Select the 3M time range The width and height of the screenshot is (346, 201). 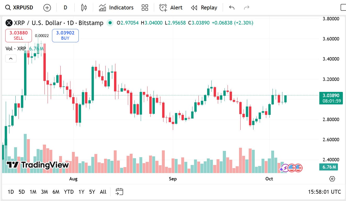44,192
